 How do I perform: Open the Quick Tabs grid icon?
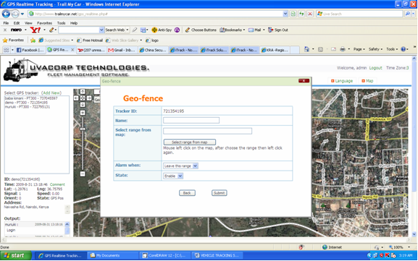tap(6, 50)
